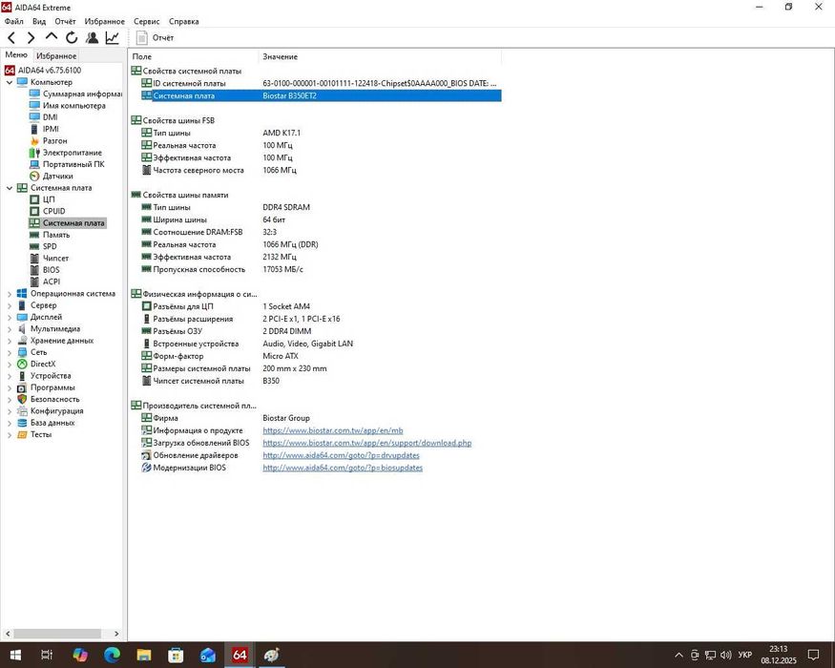Expand the DirectX tree node
The image size is (835, 668).
point(9,365)
